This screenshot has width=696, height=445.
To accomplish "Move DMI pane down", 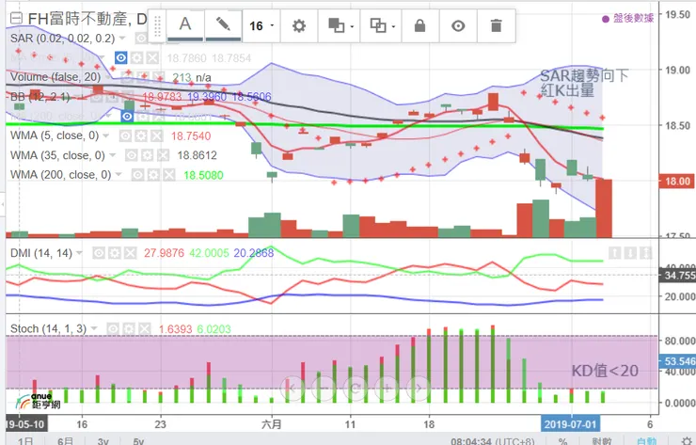I will 630,253.
